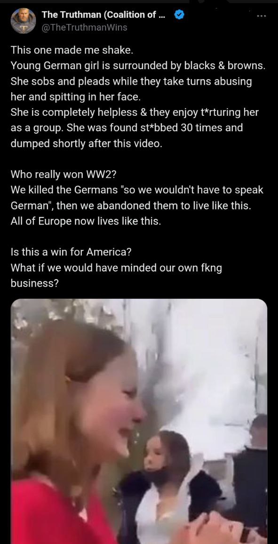Open the three-dot more options menu
Viewport: 278px width, 544px height.
tap(262, 16)
